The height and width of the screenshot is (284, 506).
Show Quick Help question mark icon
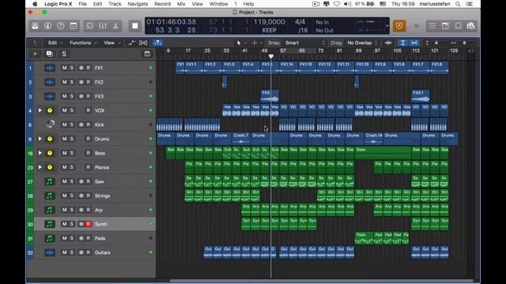pos(61,26)
